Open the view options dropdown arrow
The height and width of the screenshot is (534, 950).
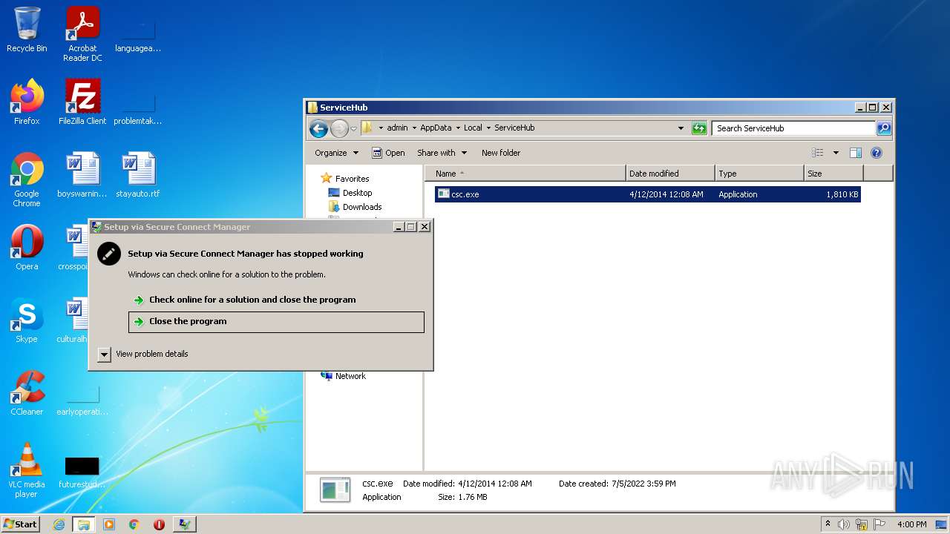point(836,153)
